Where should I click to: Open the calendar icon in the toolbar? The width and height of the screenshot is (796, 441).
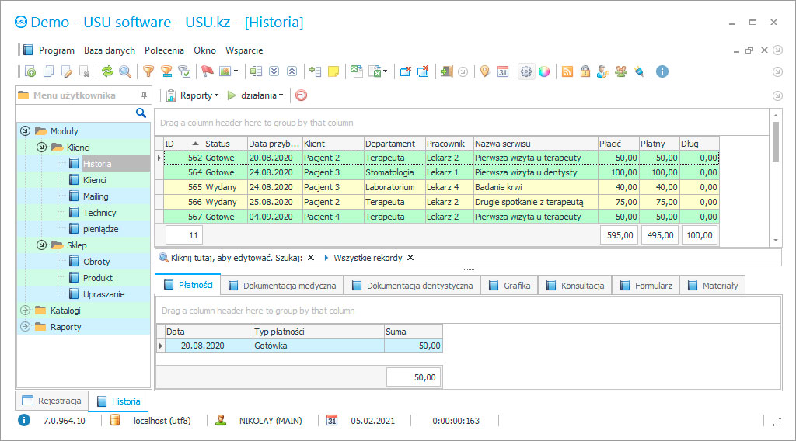point(503,71)
